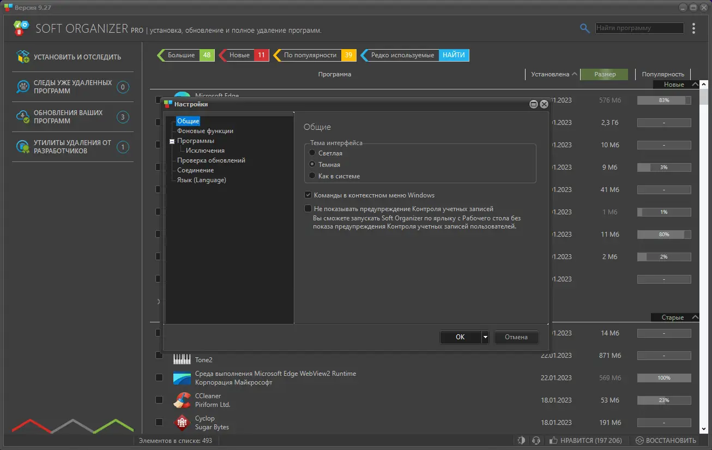Click the 'Программа' column header
Screen dimensions: 712x450
tap(335, 74)
